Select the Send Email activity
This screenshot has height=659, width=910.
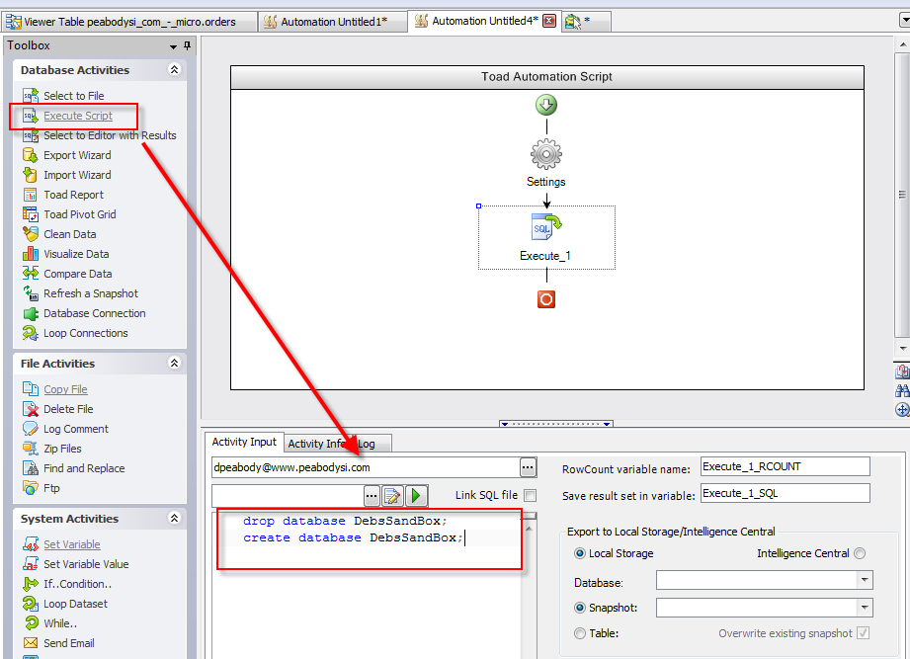pyautogui.click(x=70, y=643)
